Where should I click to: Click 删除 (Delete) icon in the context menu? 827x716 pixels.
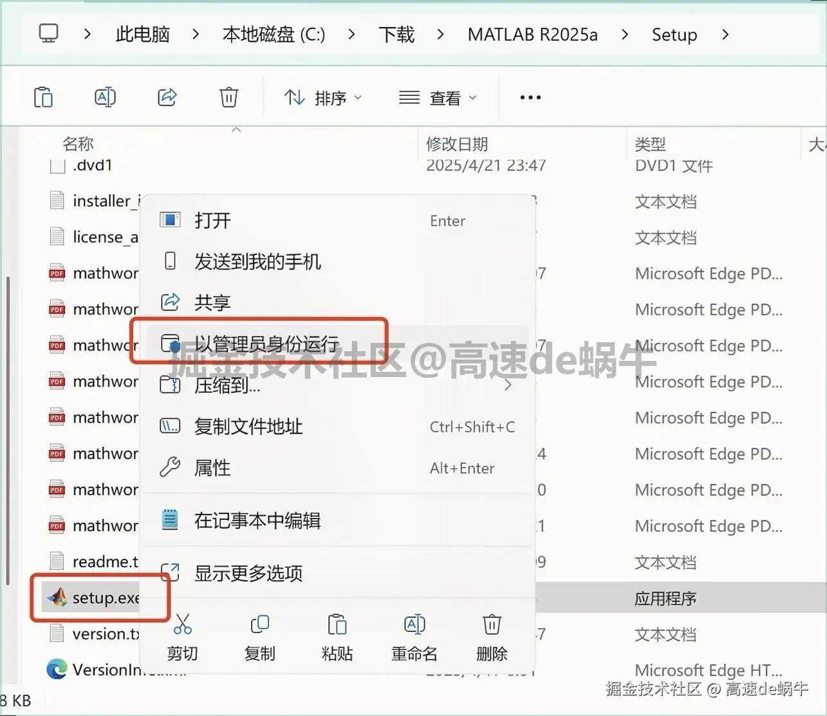(x=491, y=637)
